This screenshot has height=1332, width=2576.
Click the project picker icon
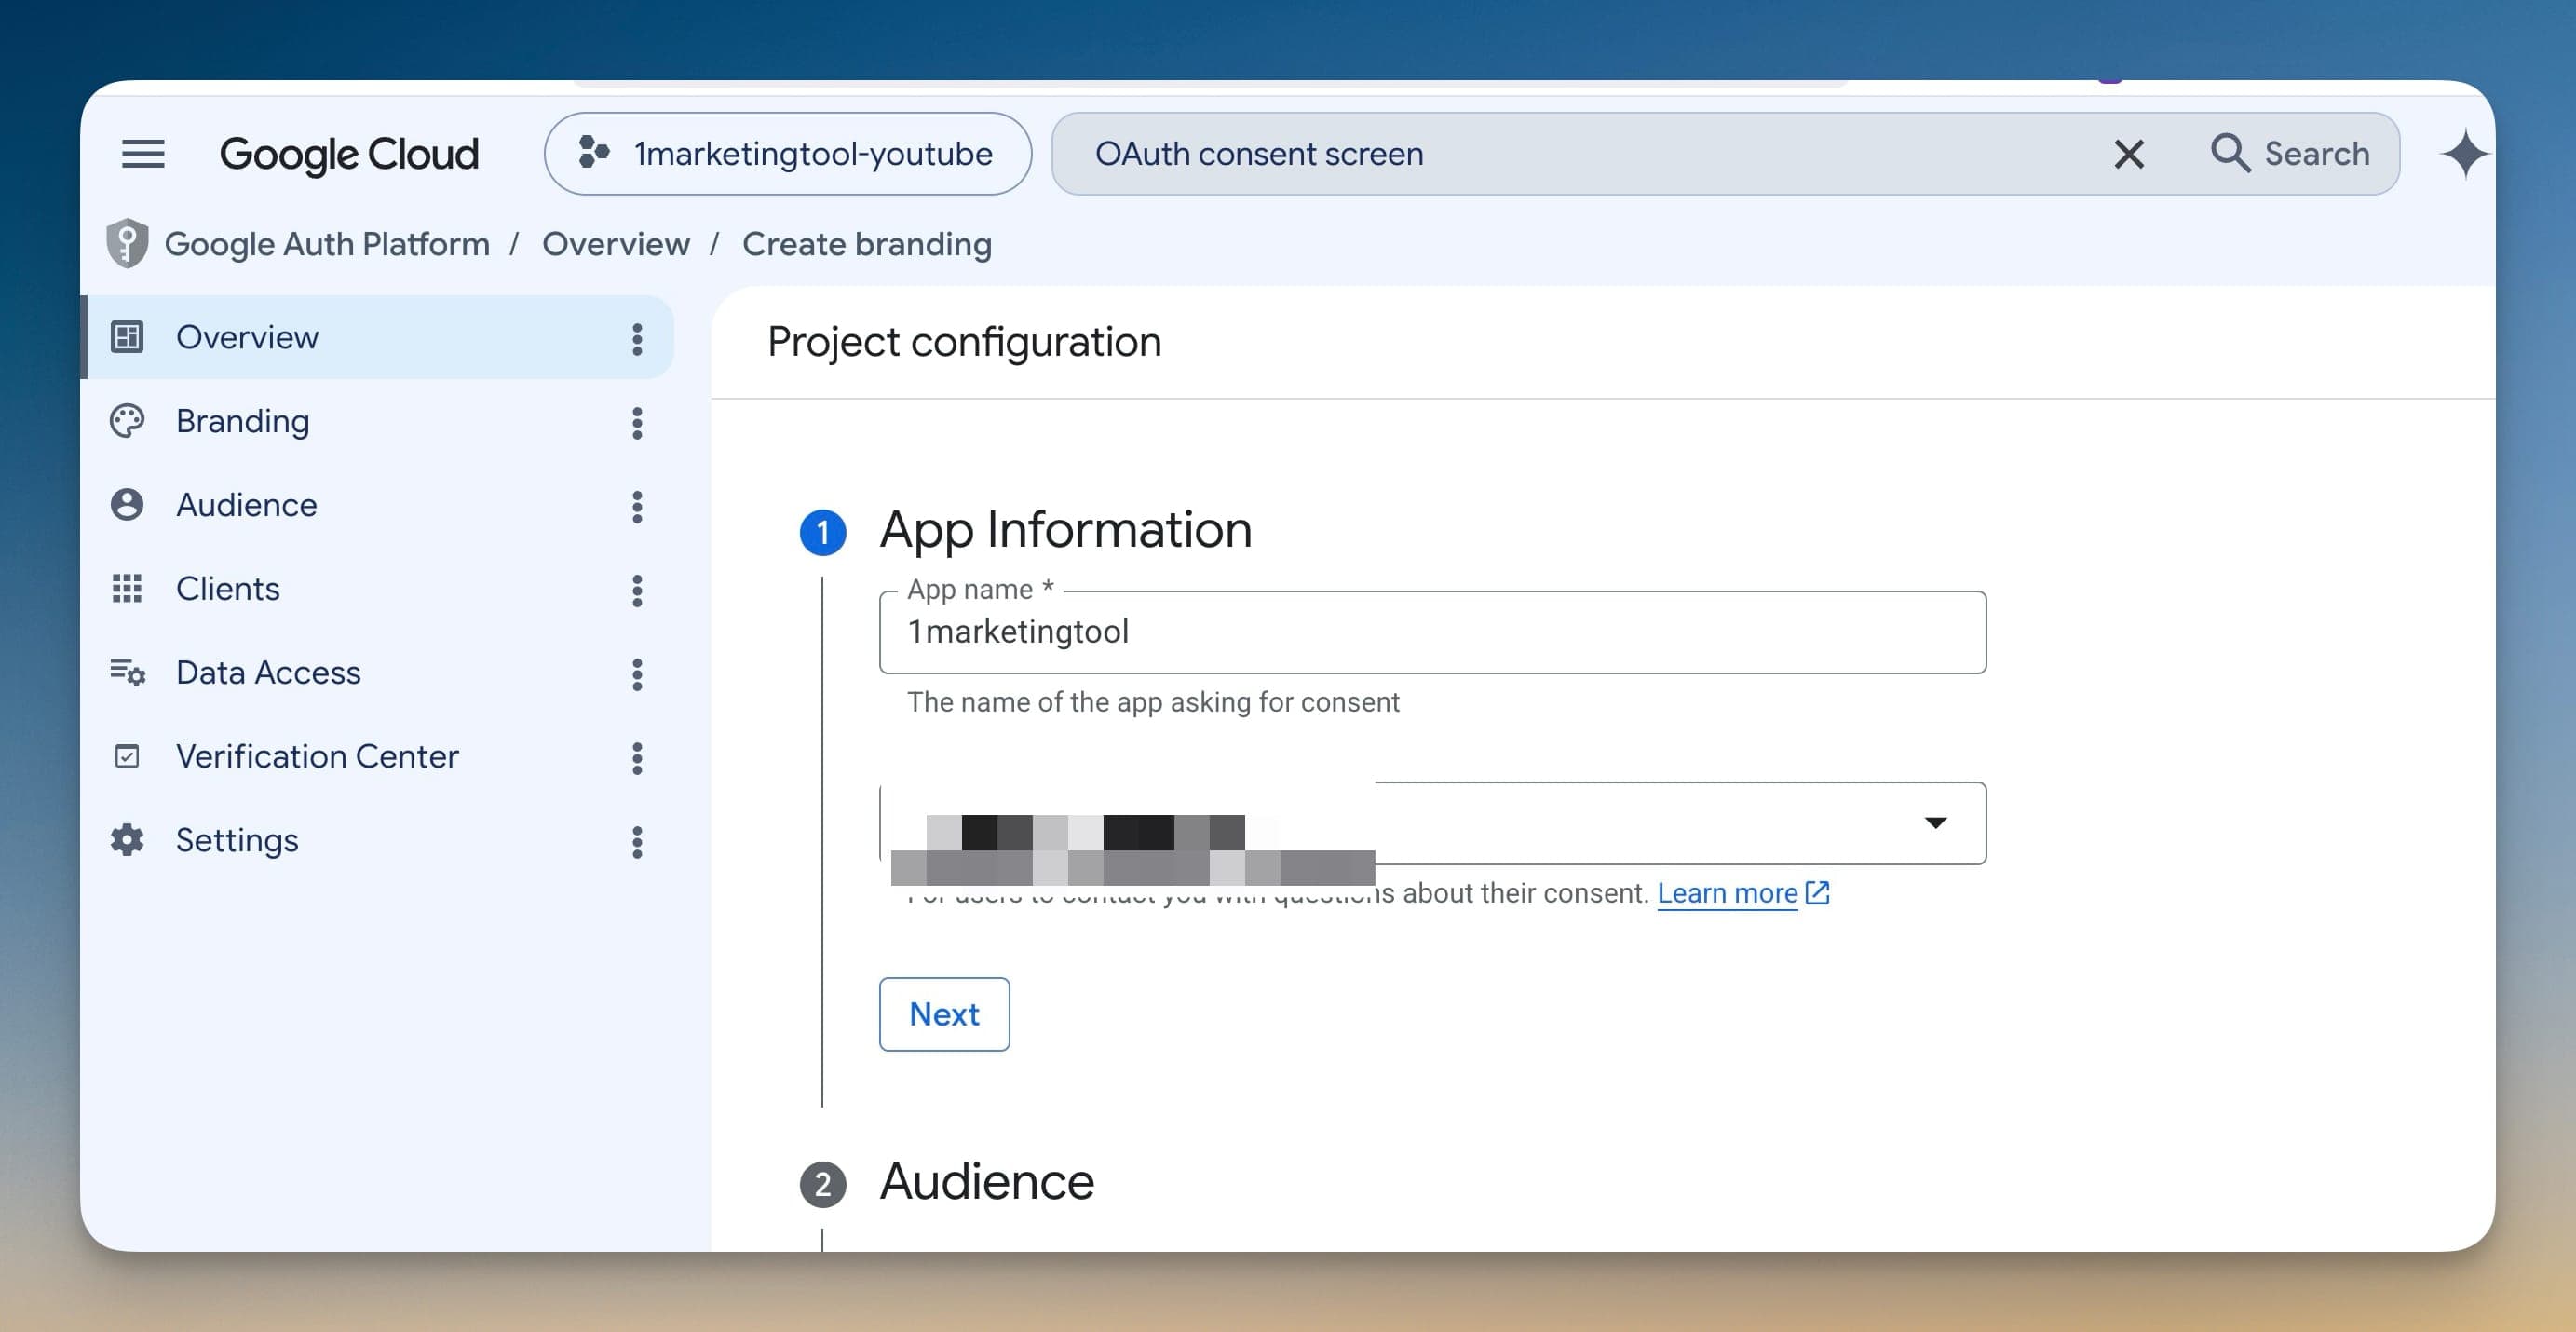(x=594, y=153)
